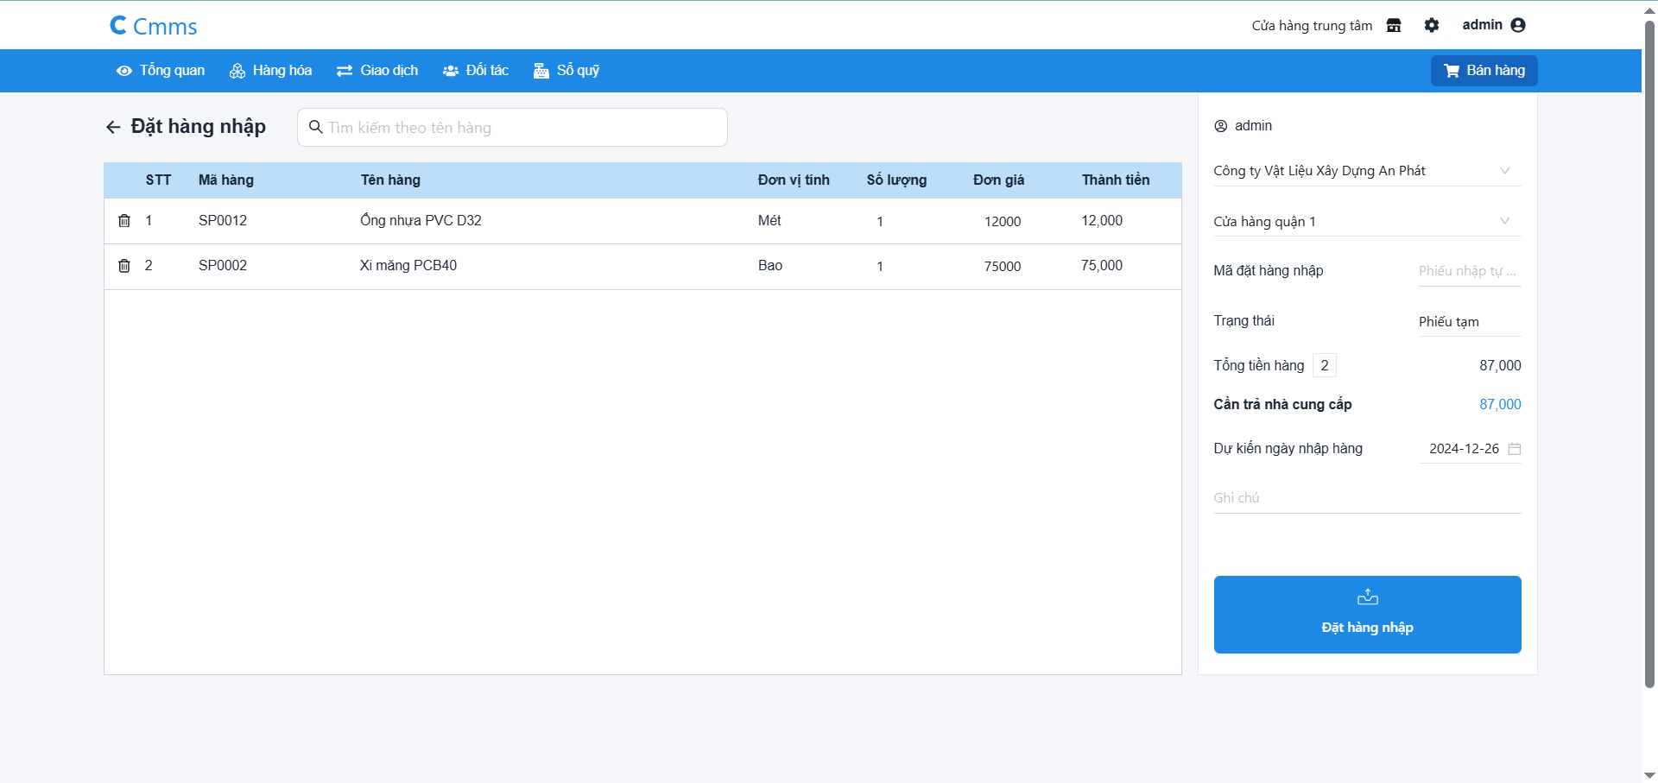
Task: Click the 12,000 total cell
Action: click(1102, 221)
